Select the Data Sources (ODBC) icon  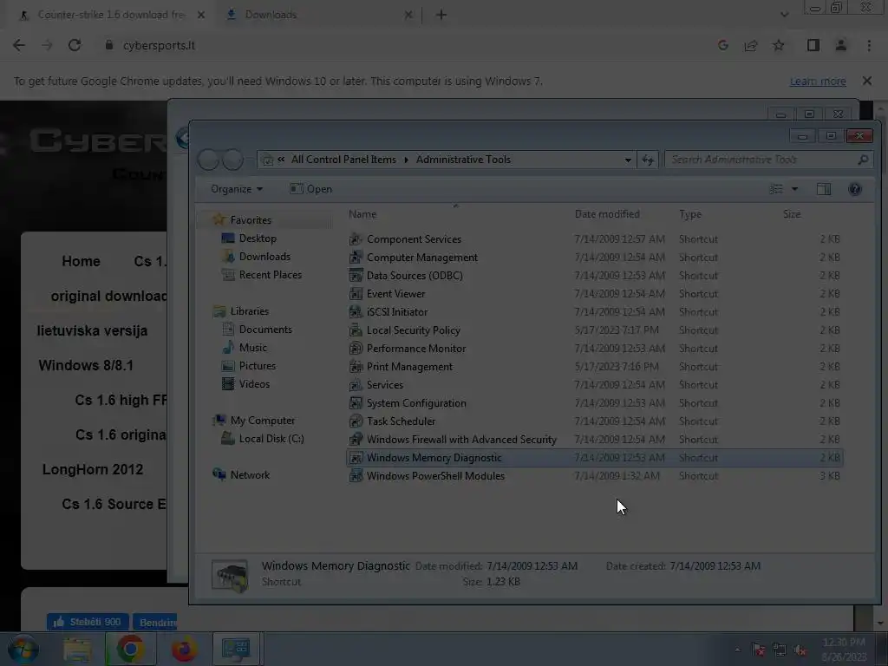356,276
